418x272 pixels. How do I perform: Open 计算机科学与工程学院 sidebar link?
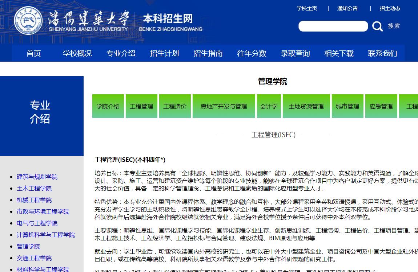pyautogui.click(x=46, y=235)
